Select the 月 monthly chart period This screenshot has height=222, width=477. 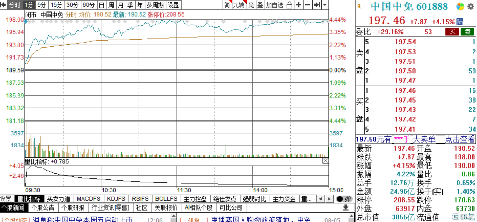pos(121,5)
